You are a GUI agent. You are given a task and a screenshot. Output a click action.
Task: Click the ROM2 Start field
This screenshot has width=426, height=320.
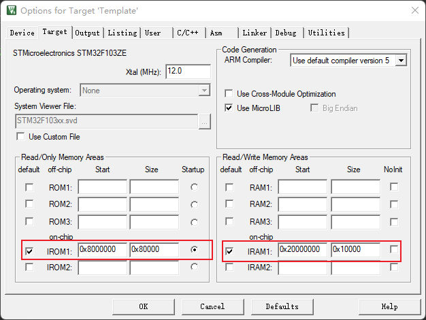click(x=103, y=204)
